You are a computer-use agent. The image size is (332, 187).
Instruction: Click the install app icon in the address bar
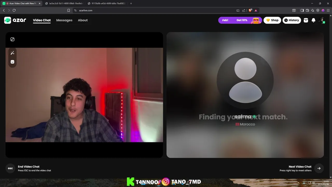pos(238,10)
